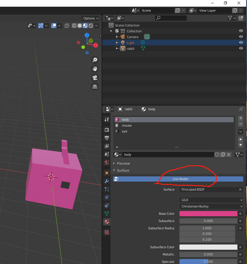The height and width of the screenshot is (264, 247).
Task: Open the viewport Options menu
Action: [90, 18]
